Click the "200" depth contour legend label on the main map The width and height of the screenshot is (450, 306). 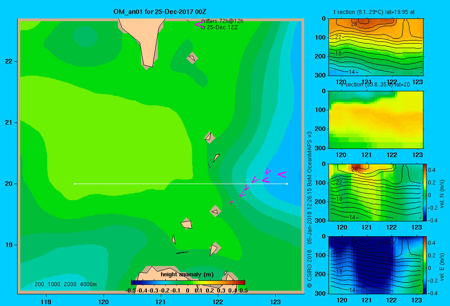point(39,284)
